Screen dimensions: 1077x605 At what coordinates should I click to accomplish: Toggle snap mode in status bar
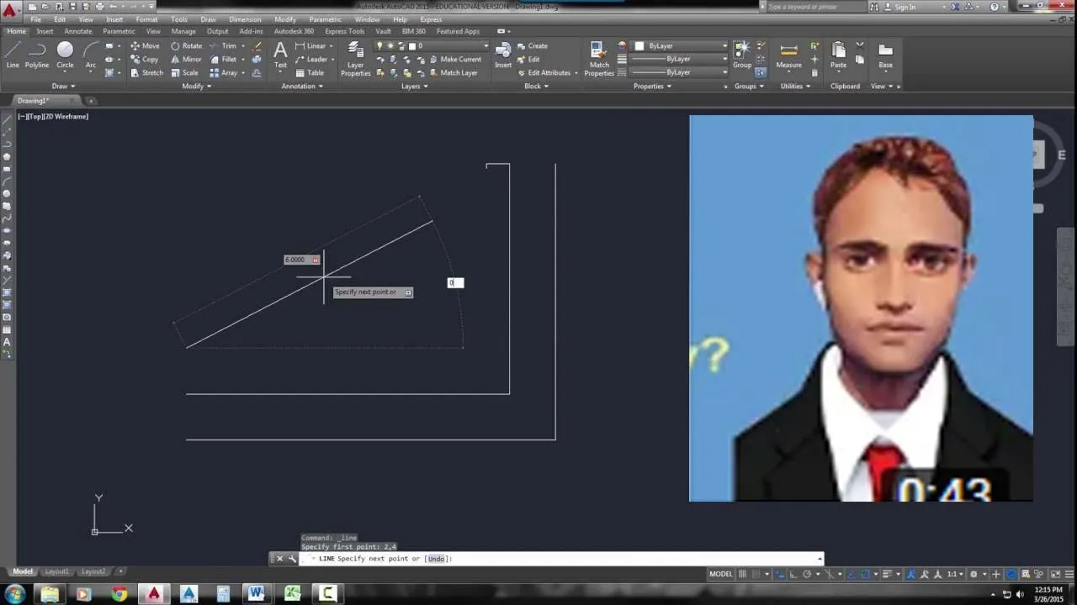point(756,574)
